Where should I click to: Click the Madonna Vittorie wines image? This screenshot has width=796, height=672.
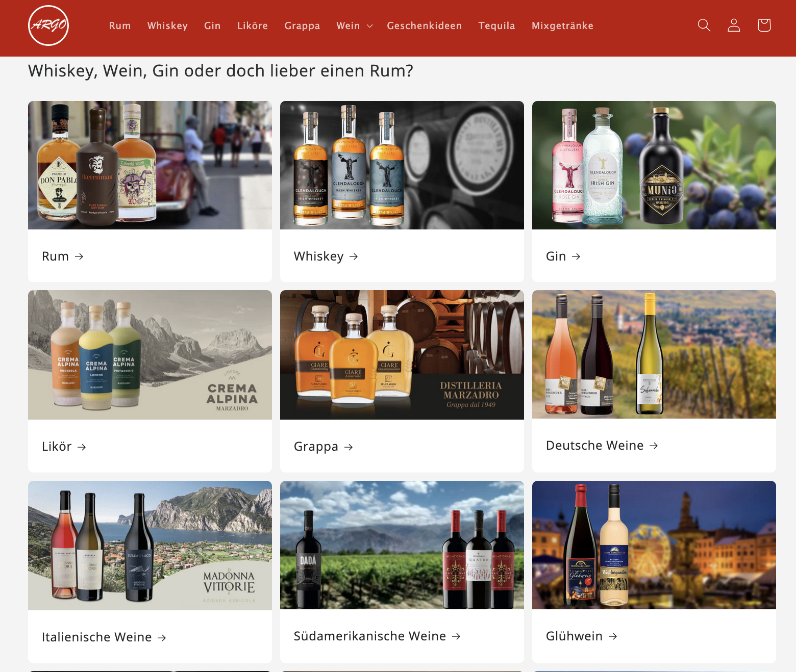[150, 546]
